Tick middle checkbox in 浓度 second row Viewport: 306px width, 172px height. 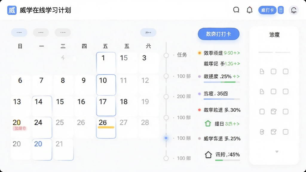pyautogui.click(x=274, y=91)
